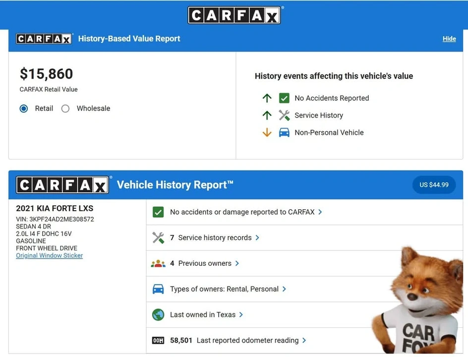Click orange down arrow beside Non-Personal Vehicle
This screenshot has width=468, height=357.
click(x=267, y=132)
